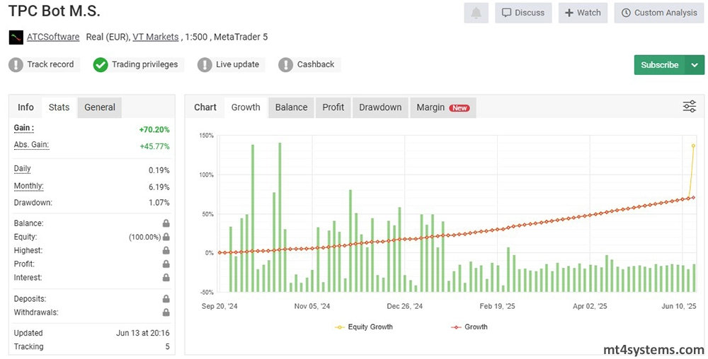The height and width of the screenshot is (359, 708).
Task: Open chart settings sliders icon
Action: pos(689,107)
